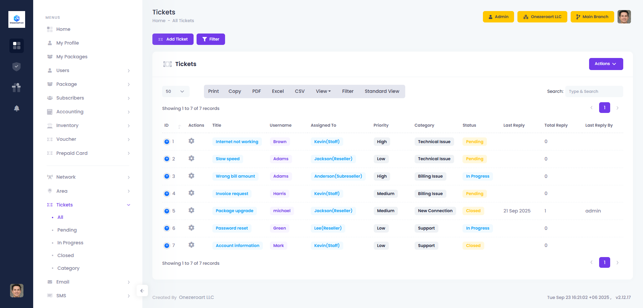643x308 pixels.
Task: Expand the View dropdown in table toolbar
Action: [x=323, y=91]
